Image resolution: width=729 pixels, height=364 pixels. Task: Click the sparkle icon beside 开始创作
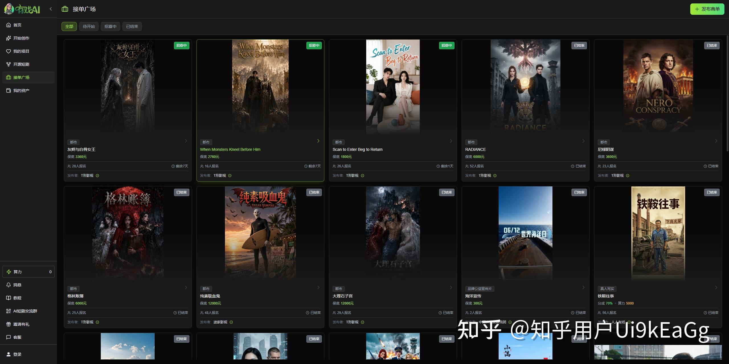click(9, 38)
